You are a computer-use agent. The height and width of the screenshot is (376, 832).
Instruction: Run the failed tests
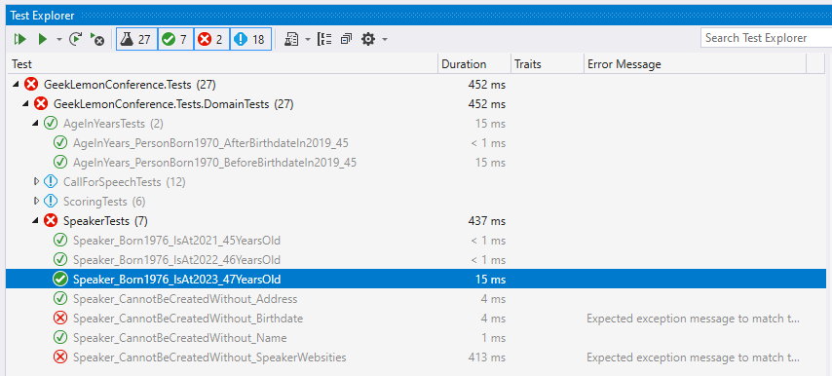(x=97, y=39)
